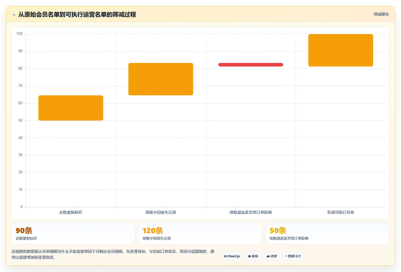Select the 表格 chip
This screenshot has width=401, height=272.
coord(253,256)
